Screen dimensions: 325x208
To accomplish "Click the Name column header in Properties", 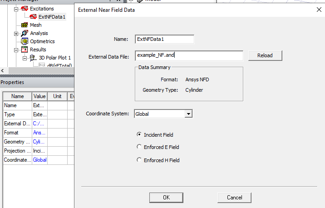I will [x=17, y=96].
